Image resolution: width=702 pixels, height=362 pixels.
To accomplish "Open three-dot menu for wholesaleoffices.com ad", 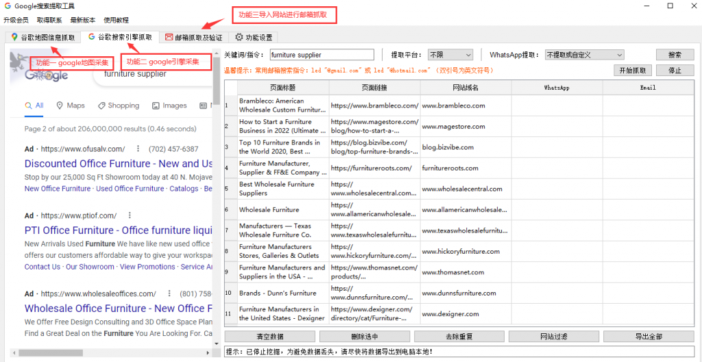I will [169, 294].
